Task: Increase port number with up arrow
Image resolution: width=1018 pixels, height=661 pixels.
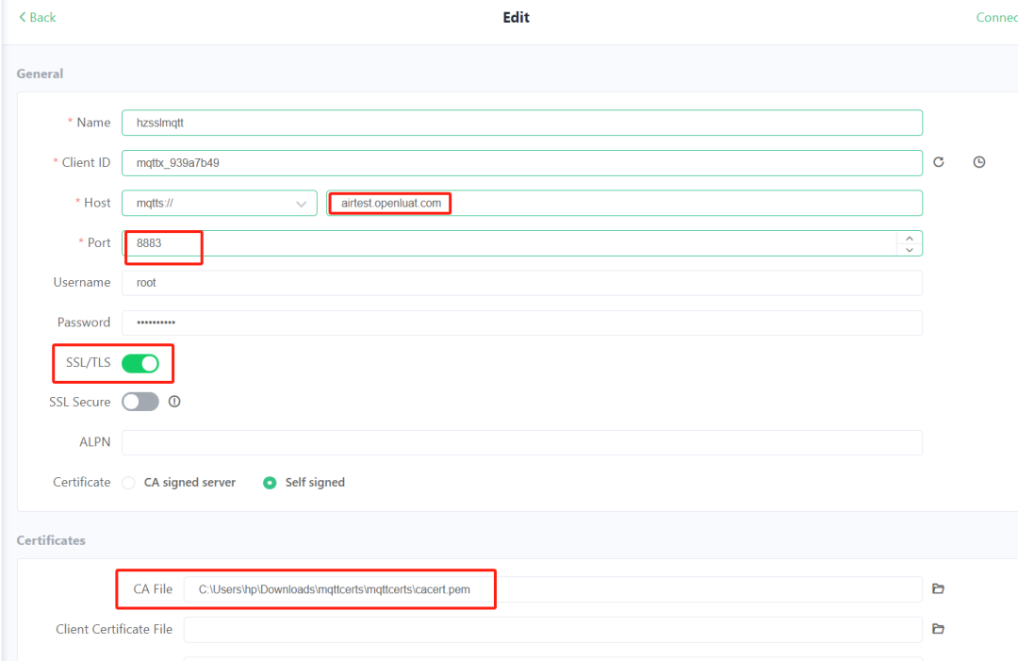Action: click(910, 238)
